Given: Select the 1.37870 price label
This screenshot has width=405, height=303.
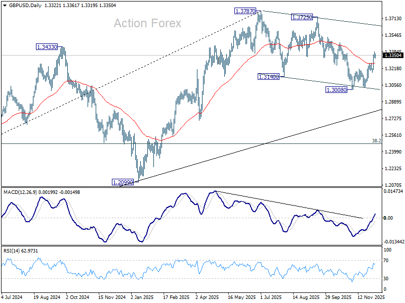Looking at the screenshot, I should click(x=245, y=11).
